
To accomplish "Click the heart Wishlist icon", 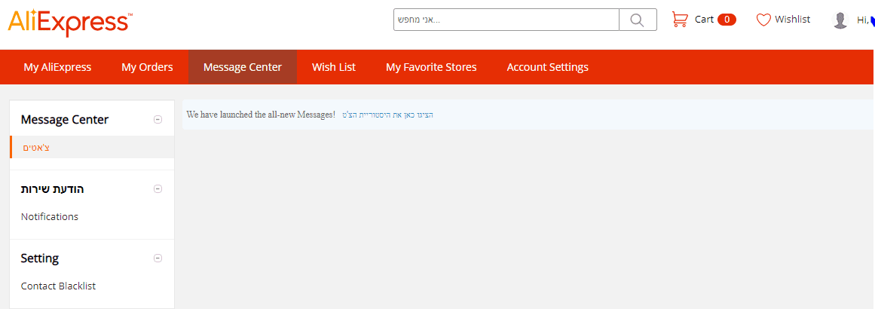I will [764, 20].
